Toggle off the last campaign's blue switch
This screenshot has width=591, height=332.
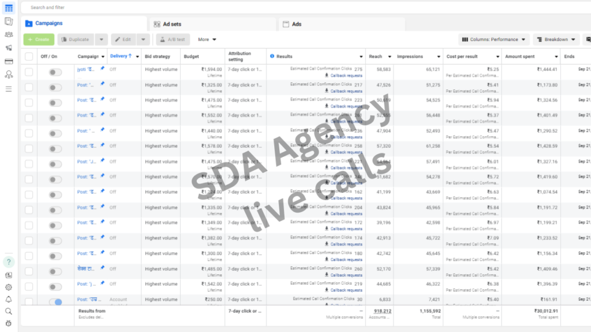tap(55, 301)
